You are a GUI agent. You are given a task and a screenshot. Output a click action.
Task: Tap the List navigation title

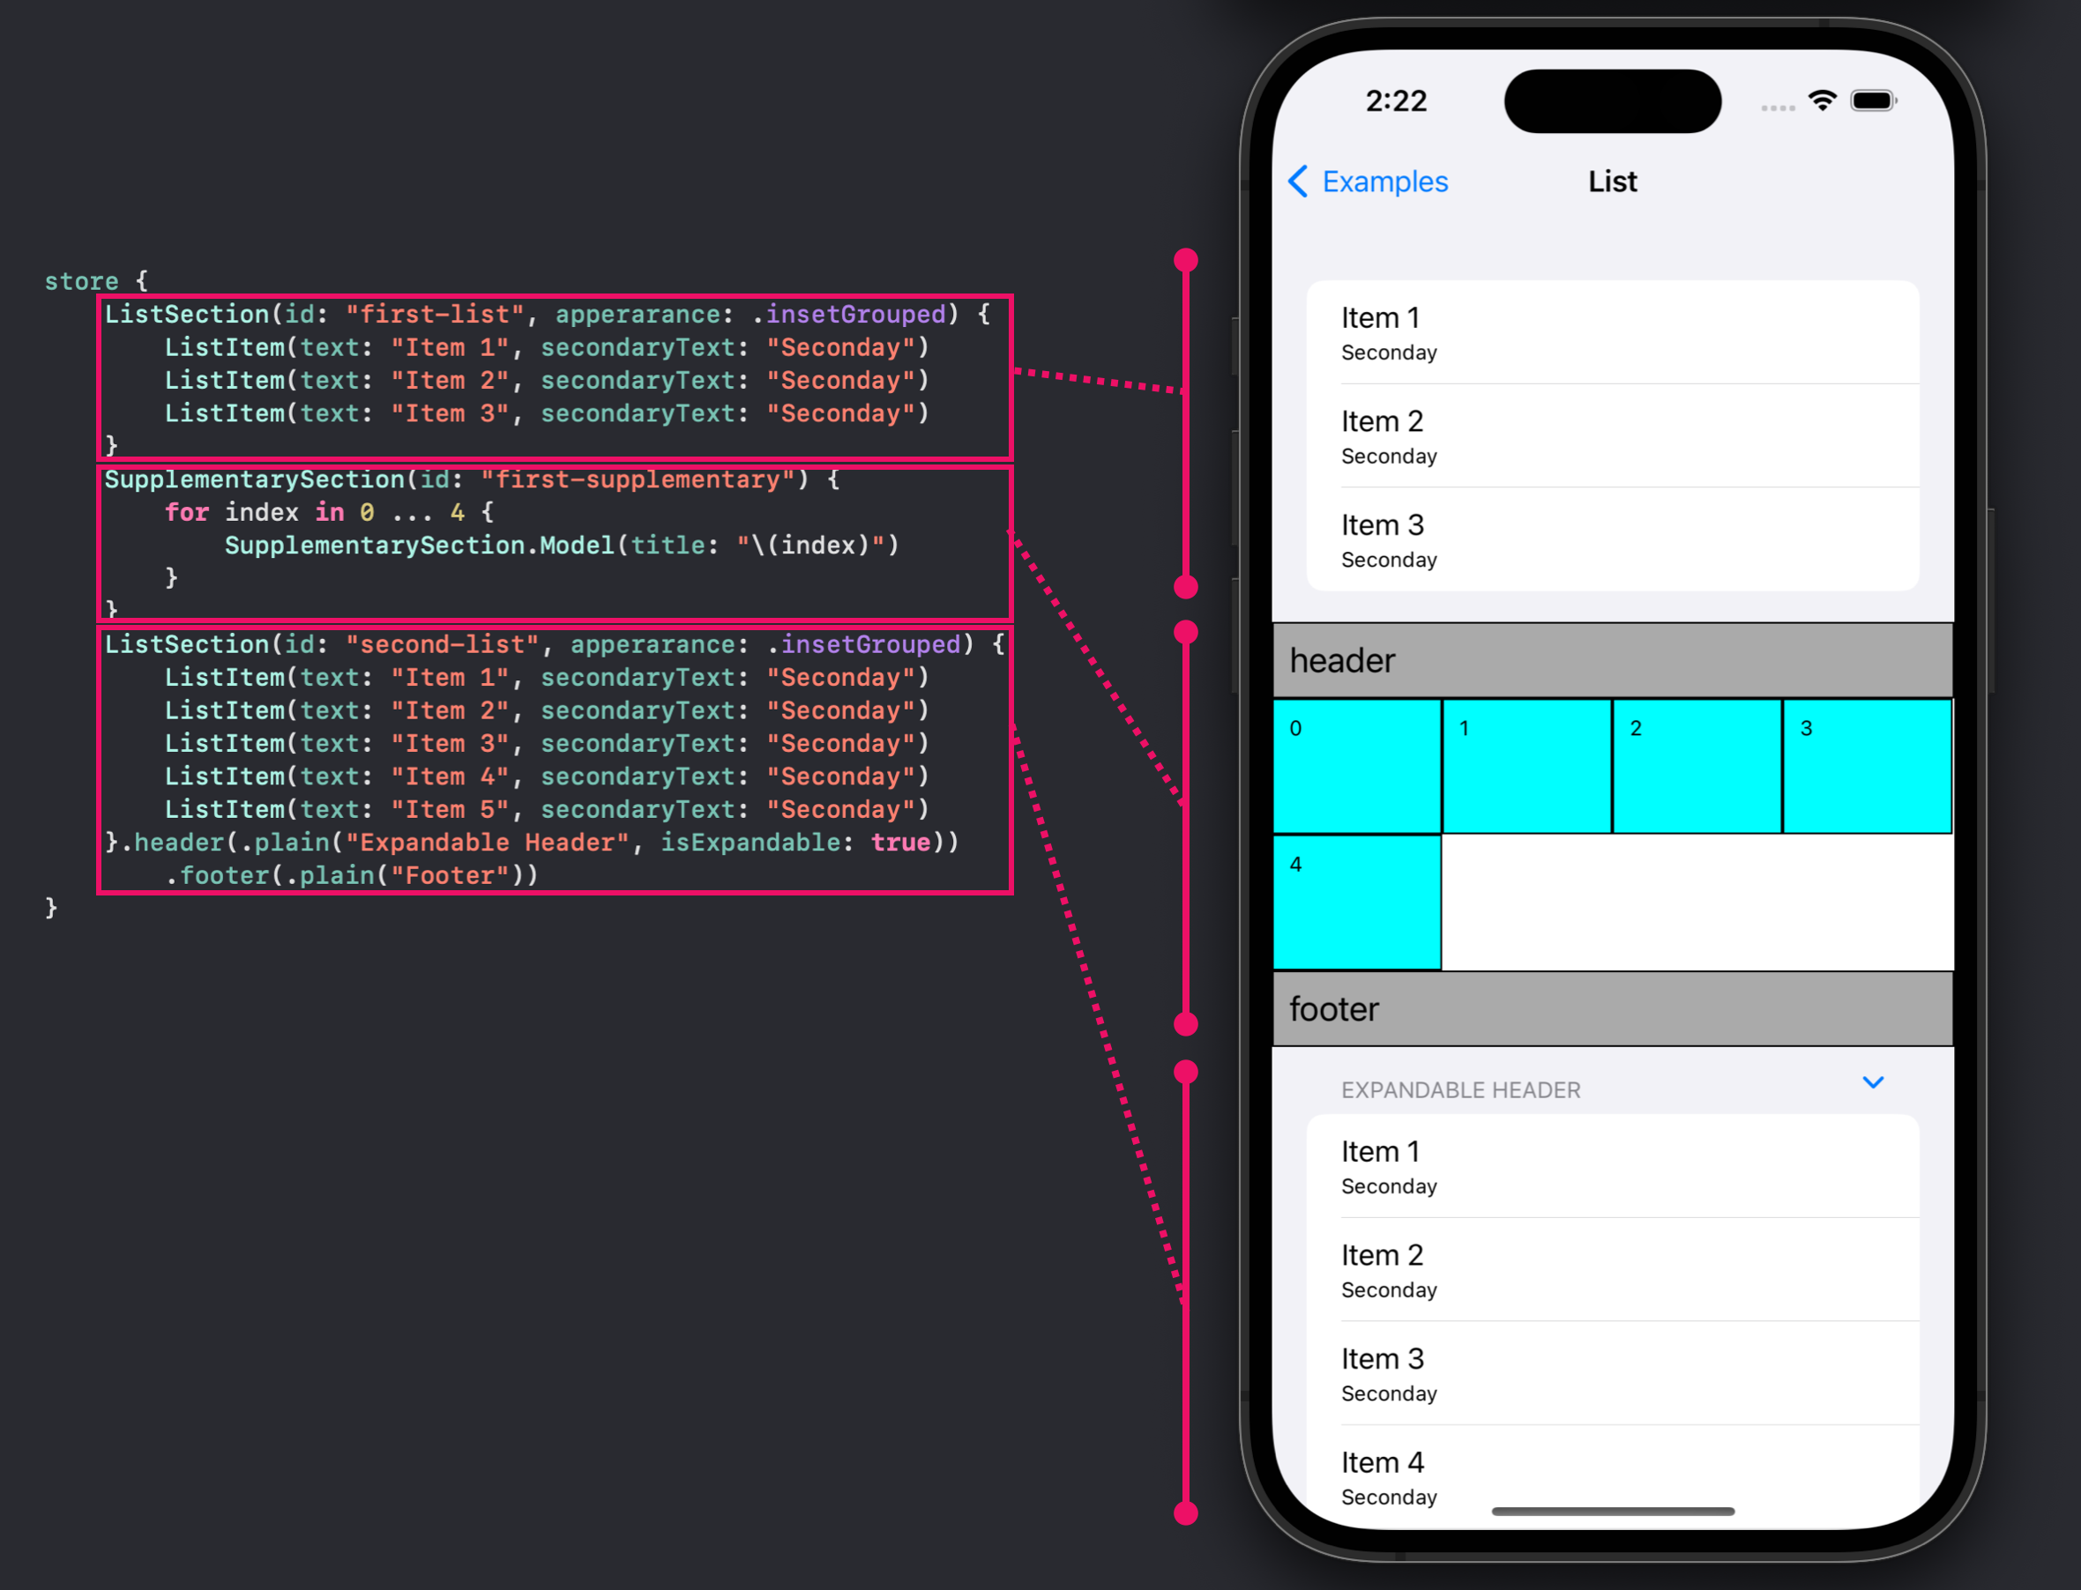click(x=1613, y=181)
